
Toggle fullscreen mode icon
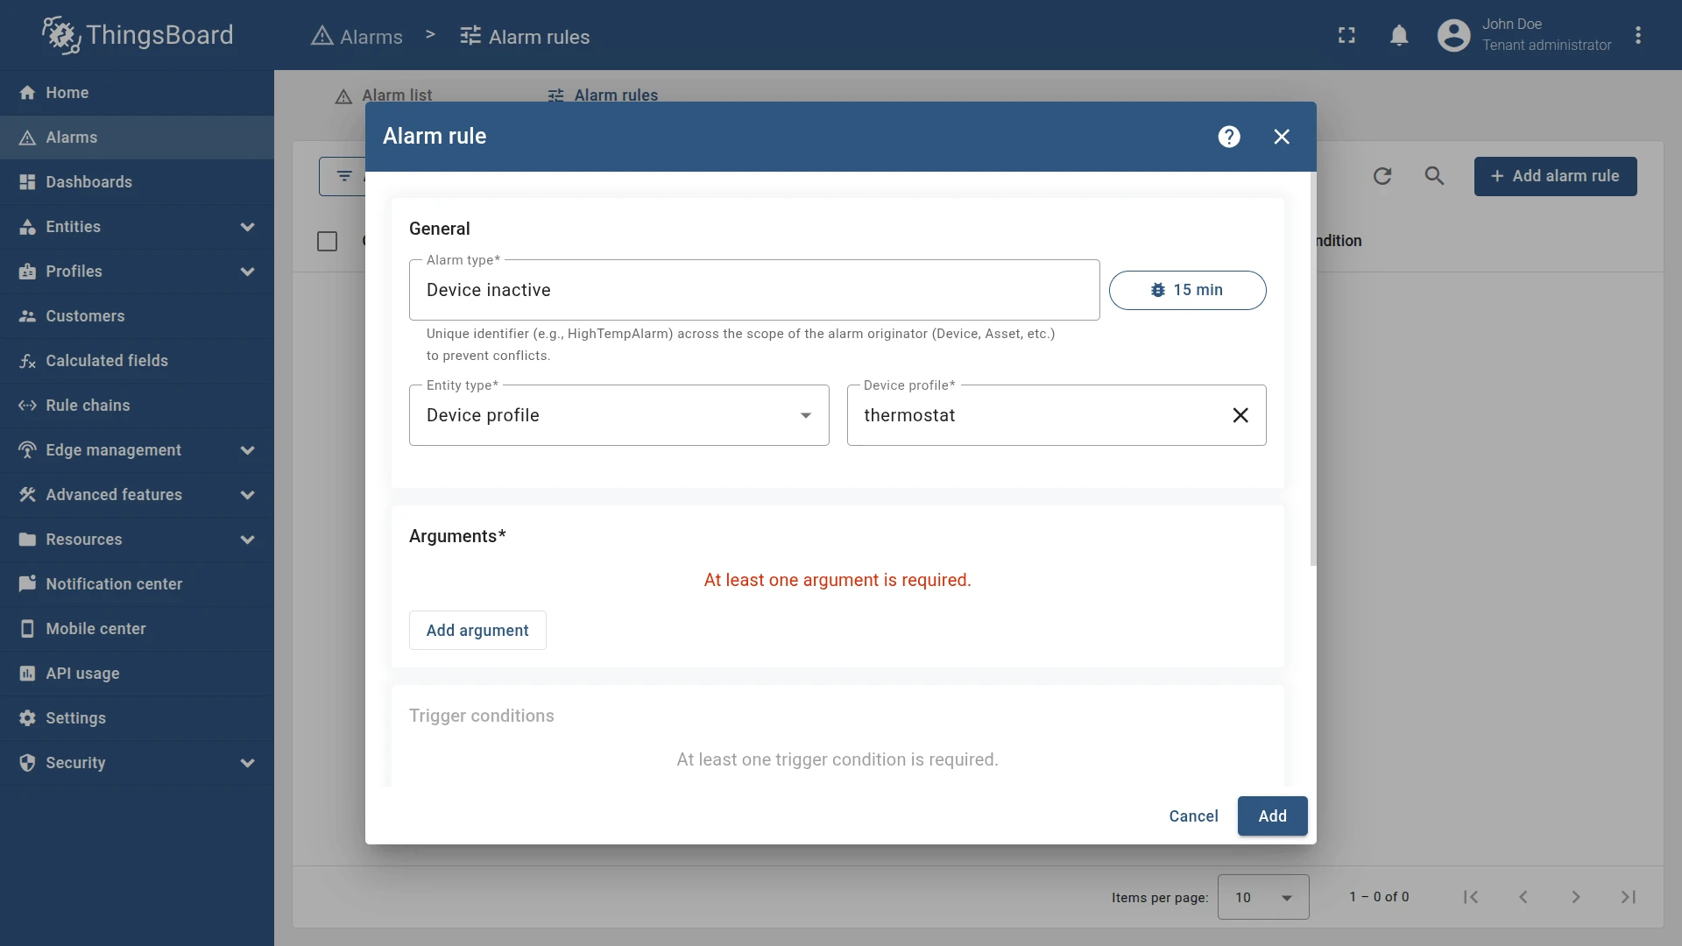click(1346, 35)
